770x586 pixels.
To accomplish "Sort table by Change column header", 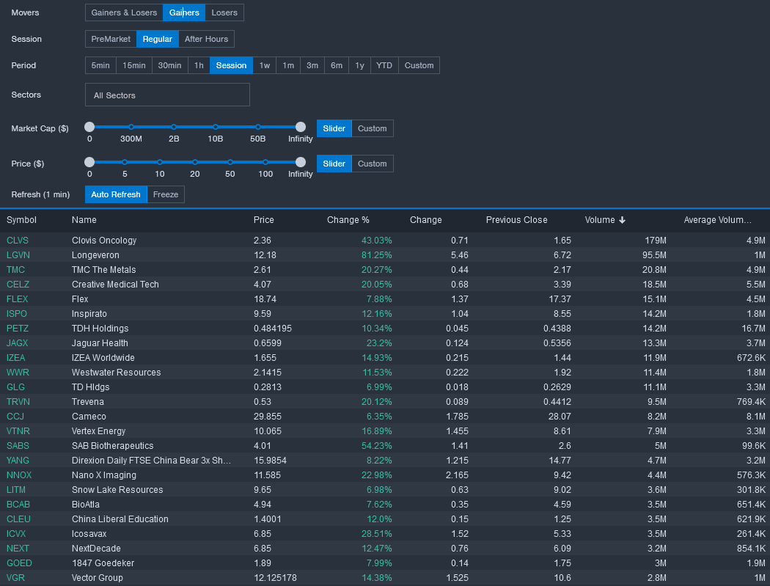I will (x=426, y=220).
